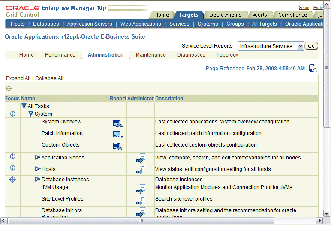Viewport: 331px width, 225px height.
Task: Focus on the System node
Action: click(13, 114)
